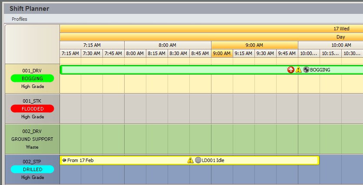The image size is (363, 185).
Task: Click the 8:00 AM hour group header
Action: [x=168, y=45]
